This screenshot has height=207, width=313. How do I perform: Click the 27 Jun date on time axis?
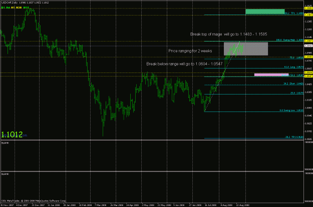tap(195, 205)
